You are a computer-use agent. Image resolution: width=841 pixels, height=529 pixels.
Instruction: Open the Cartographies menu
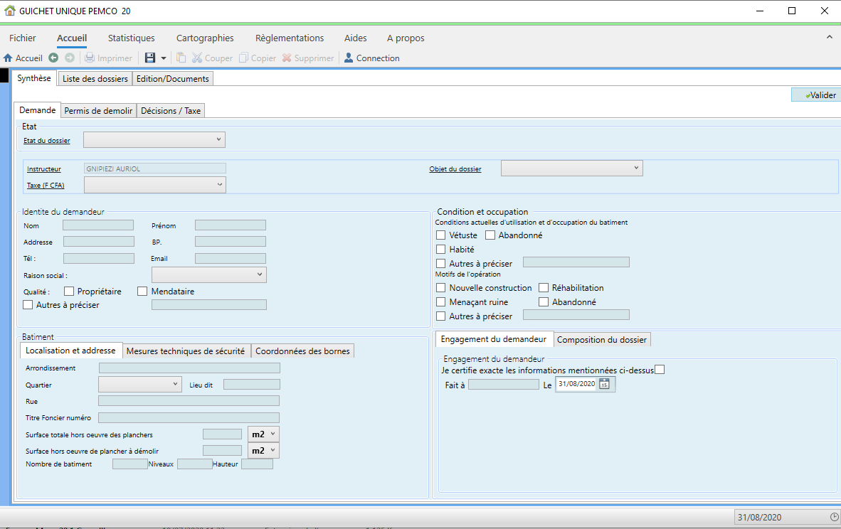pyautogui.click(x=205, y=38)
